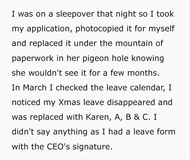The image size is (190, 160).
Task: Click the word "calendar"
Action: click(x=147, y=88)
